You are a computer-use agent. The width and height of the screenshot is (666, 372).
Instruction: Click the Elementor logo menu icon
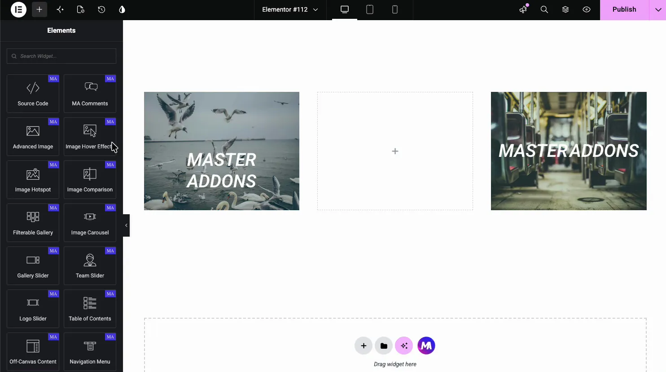[x=18, y=9]
